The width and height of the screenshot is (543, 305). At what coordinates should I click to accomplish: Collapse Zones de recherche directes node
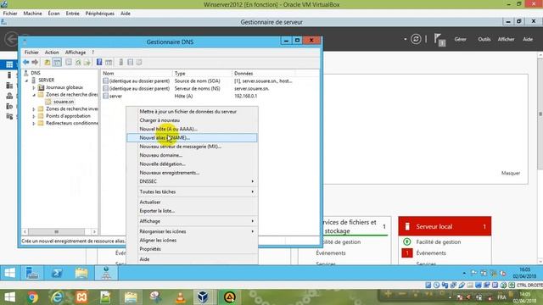pos(34,95)
